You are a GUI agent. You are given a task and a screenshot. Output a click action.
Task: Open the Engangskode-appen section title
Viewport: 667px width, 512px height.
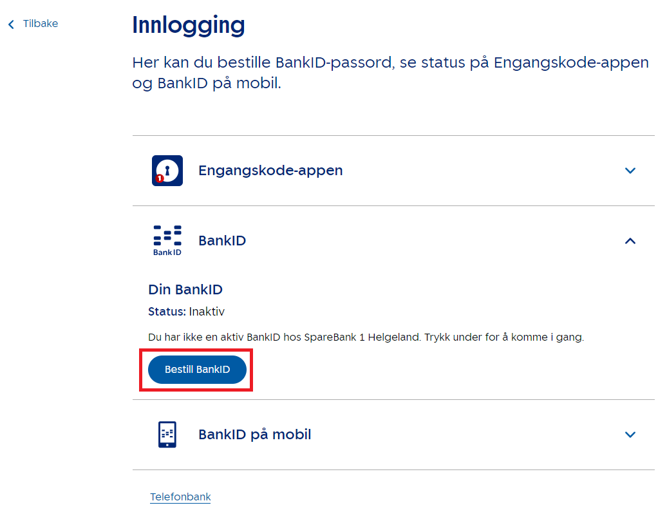pos(270,171)
